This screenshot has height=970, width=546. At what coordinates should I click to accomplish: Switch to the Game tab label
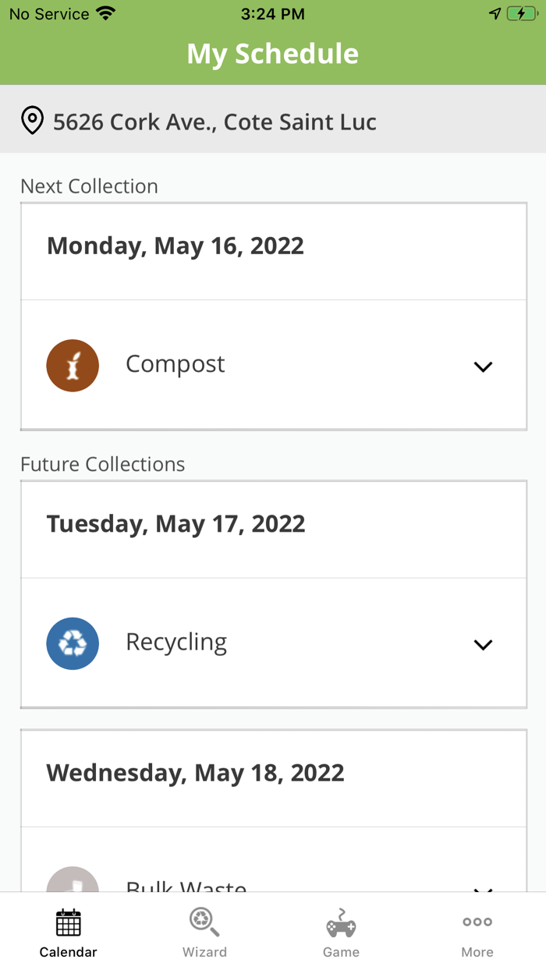pos(341,952)
